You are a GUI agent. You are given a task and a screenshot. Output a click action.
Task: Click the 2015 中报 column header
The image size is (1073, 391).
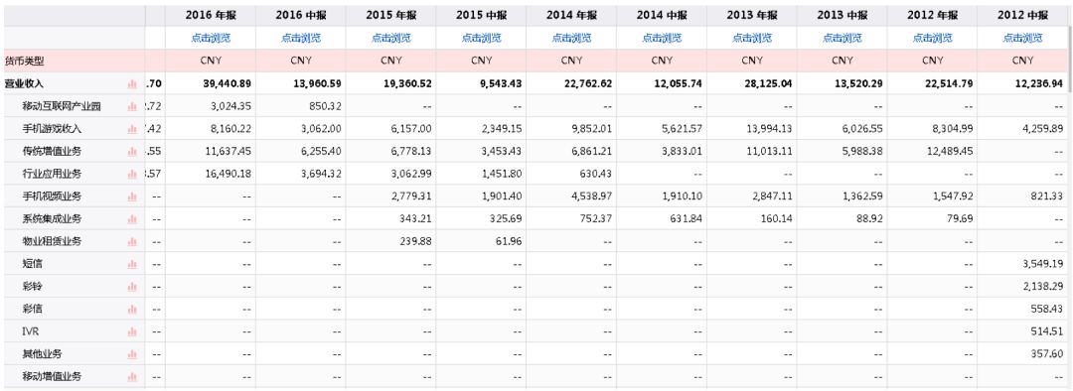(481, 16)
